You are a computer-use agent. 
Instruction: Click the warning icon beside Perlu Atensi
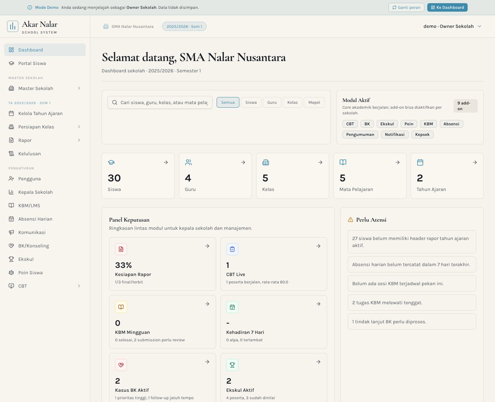[x=350, y=220]
